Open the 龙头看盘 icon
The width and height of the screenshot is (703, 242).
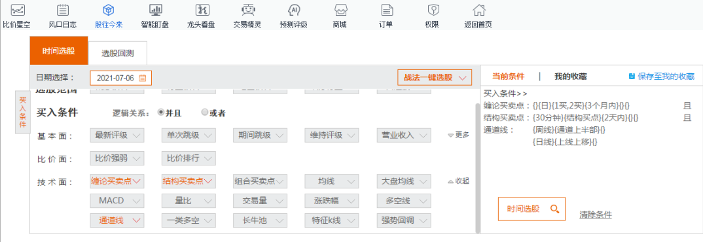[x=202, y=9]
